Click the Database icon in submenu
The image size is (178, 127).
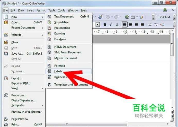(x=49, y=39)
